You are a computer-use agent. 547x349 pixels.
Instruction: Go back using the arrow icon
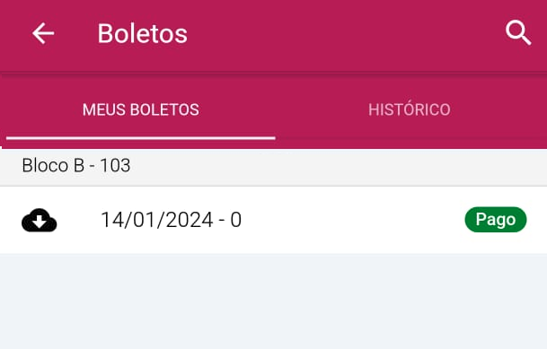coord(43,33)
